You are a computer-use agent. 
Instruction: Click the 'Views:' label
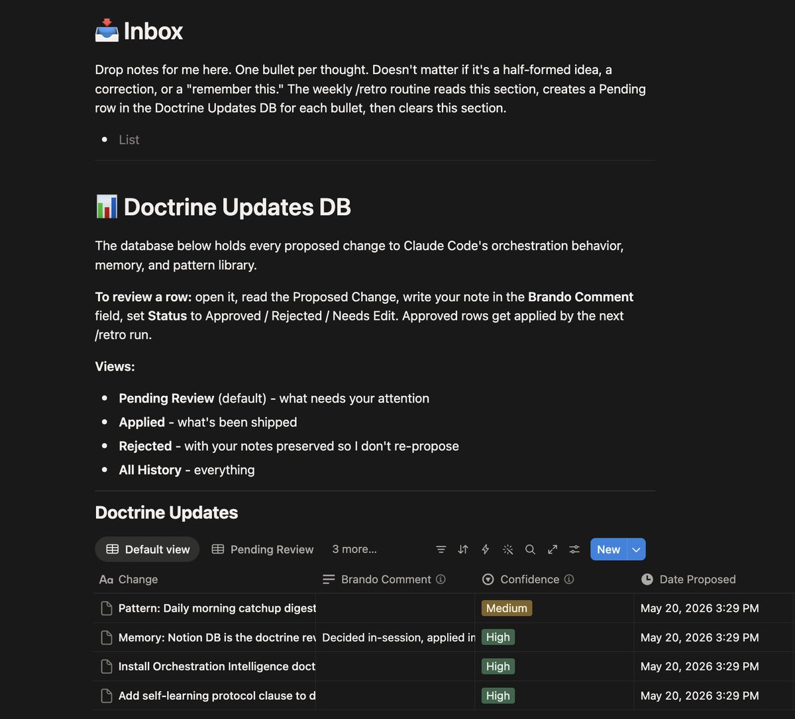115,366
